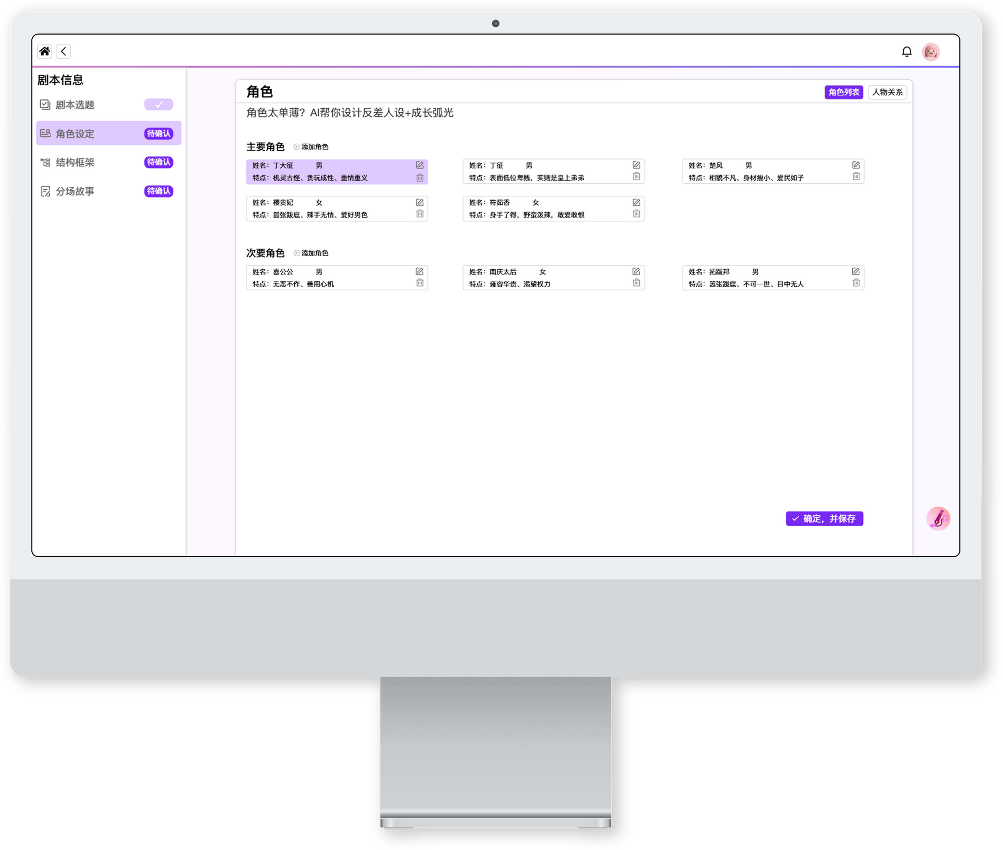This screenshot has width=1003, height=850.
Task: Add a character under 次要角色
Action: 311,253
